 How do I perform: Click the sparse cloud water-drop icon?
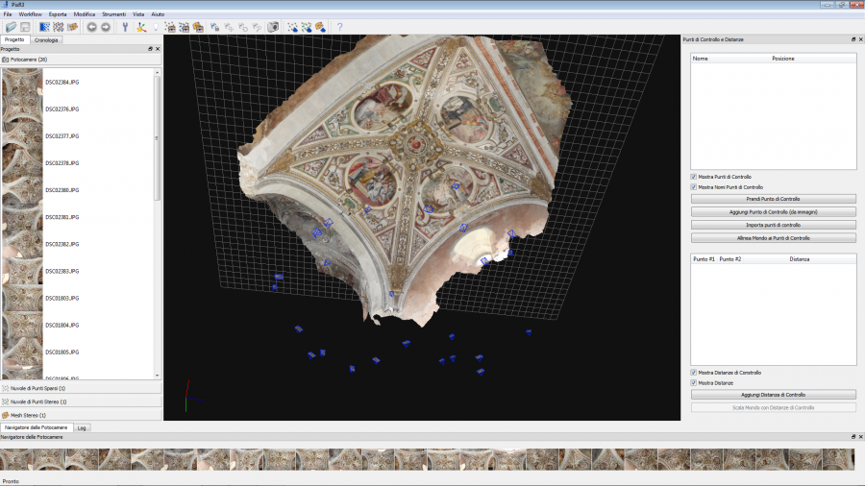(x=292, y=27)
